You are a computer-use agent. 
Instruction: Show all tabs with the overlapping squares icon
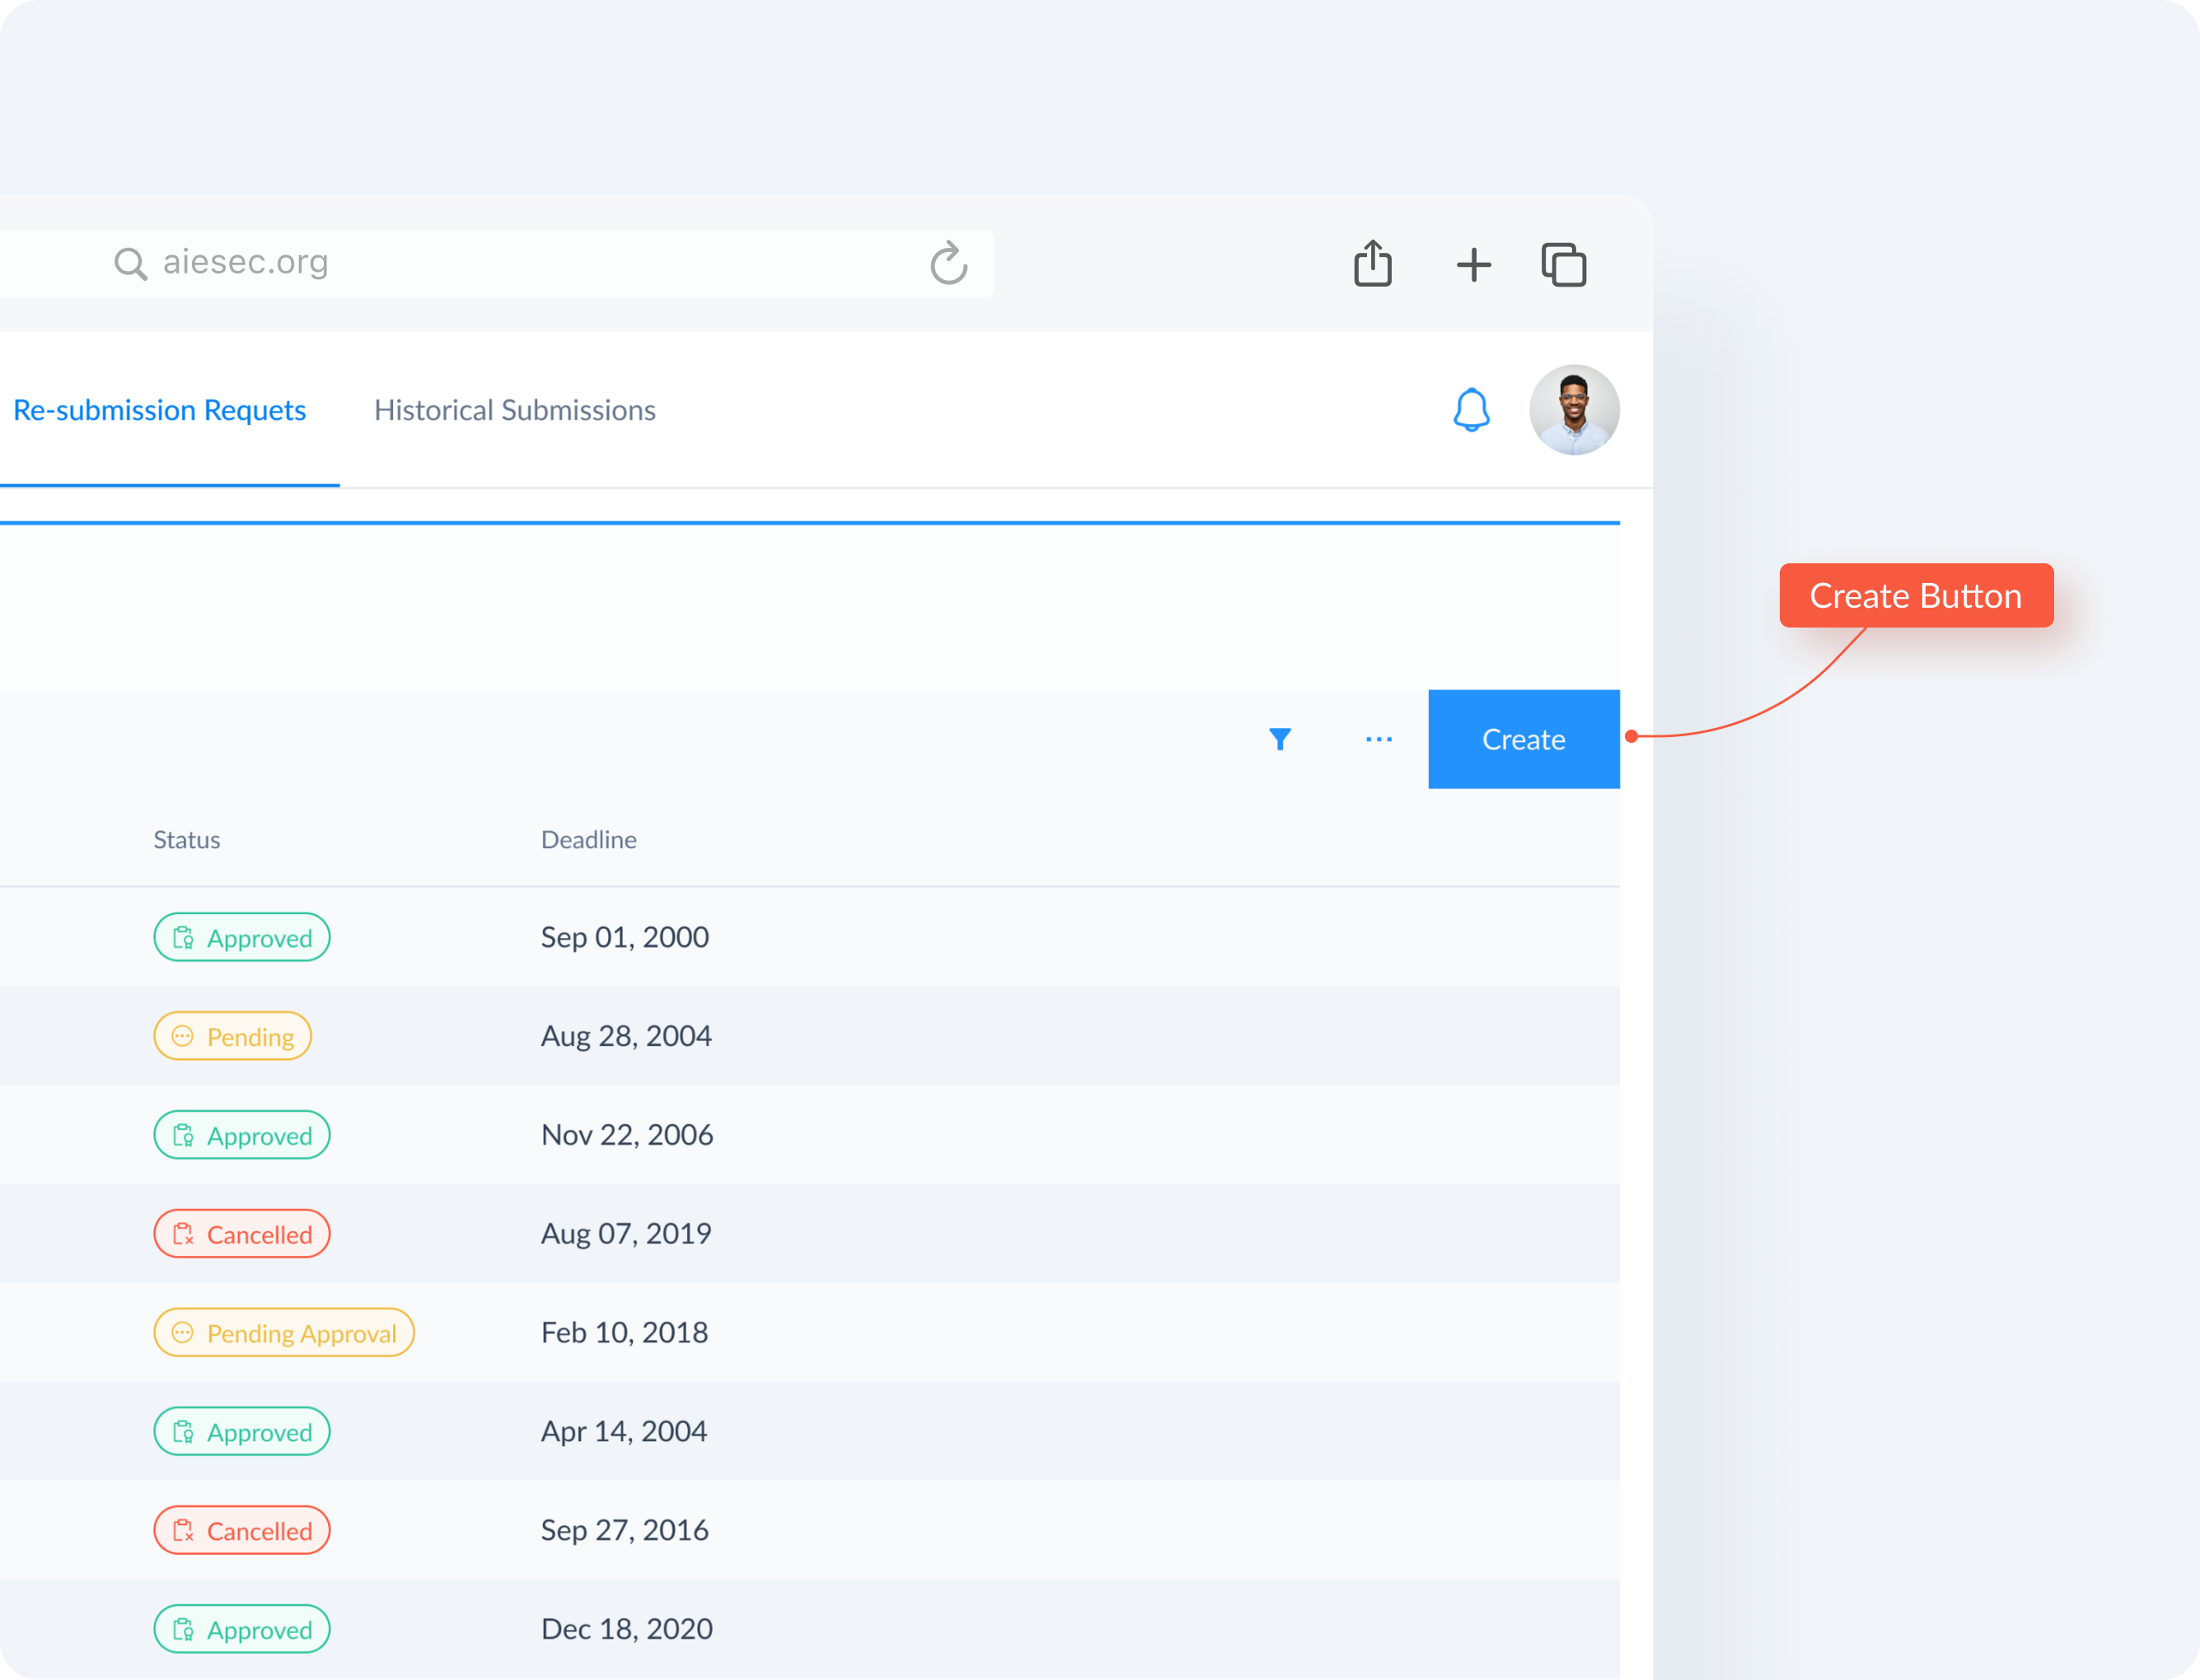pyautogui.click(x=1564, y=265)
